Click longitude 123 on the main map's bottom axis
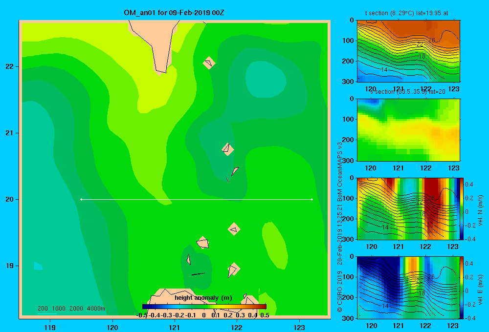This screenshot has height=332, width=489. tap(299, 328)
